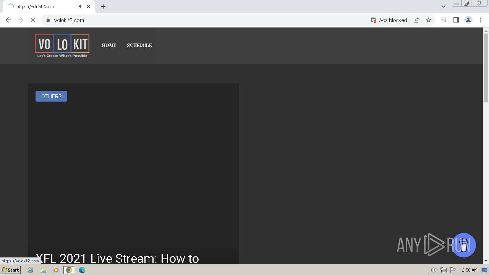Select the OTHERS category tag
The width and height of the screenshot is (489, 275).
(x=51, y=96)
